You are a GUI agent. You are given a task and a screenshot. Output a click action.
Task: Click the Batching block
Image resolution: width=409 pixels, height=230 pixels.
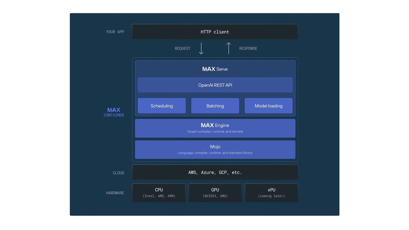click(215, 106)
